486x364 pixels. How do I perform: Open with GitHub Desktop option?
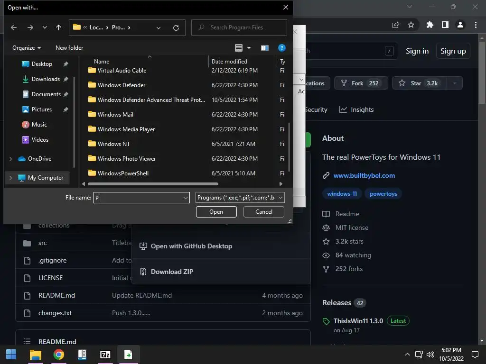point(186,246)
